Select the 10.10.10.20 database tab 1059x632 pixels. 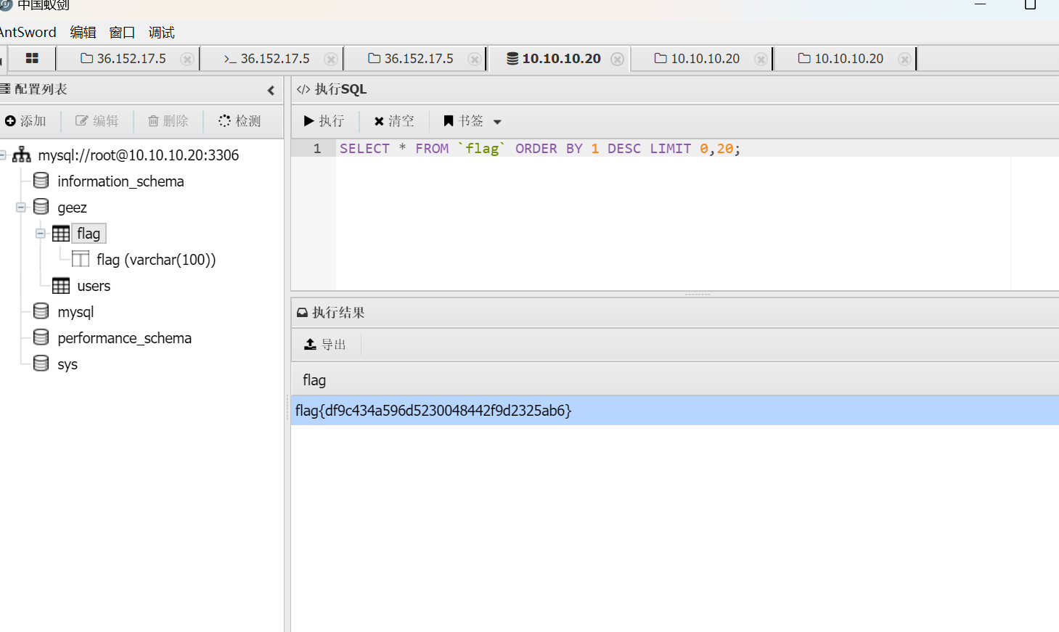pyautogui.click(x=554, y=59)
